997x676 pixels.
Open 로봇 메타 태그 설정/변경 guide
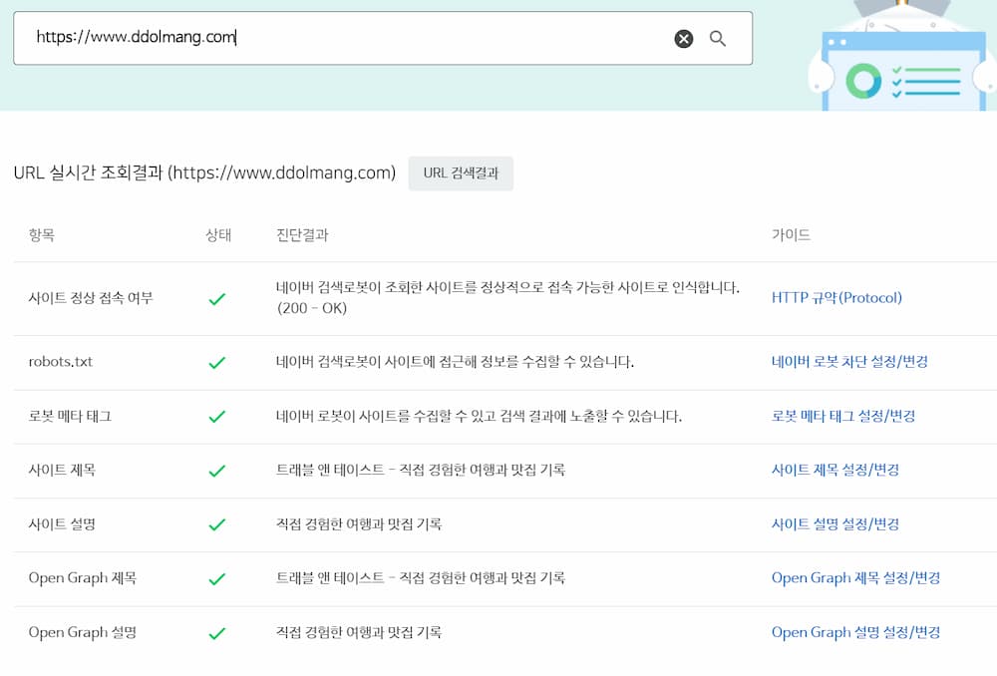click(x=843, y=416)
